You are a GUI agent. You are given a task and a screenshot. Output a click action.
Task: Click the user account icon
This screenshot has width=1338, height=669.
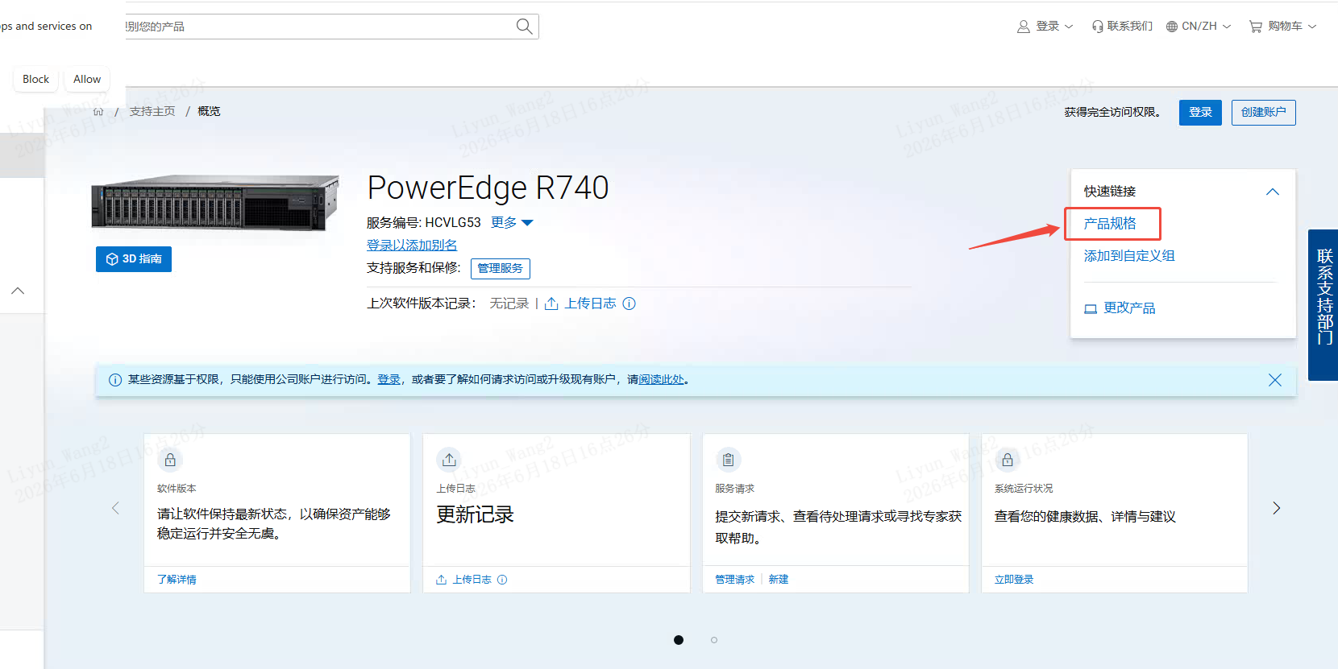[x=1024, y=27]
